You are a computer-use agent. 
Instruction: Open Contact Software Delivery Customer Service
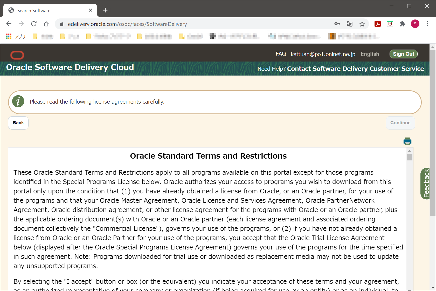click(355, 69)
